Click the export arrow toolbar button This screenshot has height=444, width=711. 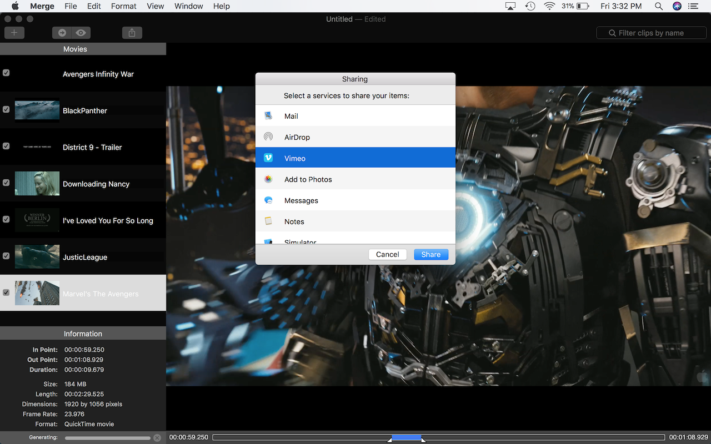[x=62, y=33]
